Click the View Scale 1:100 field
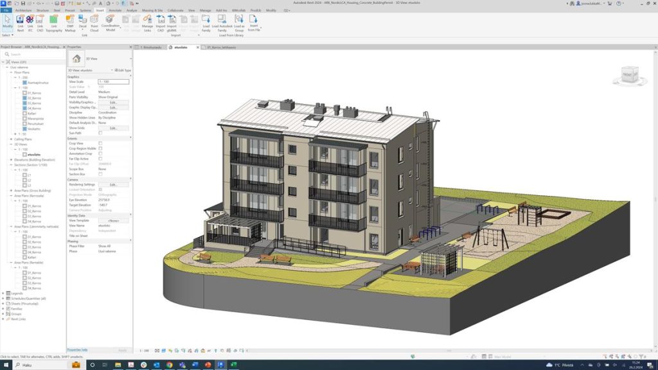 coord(113,82)
